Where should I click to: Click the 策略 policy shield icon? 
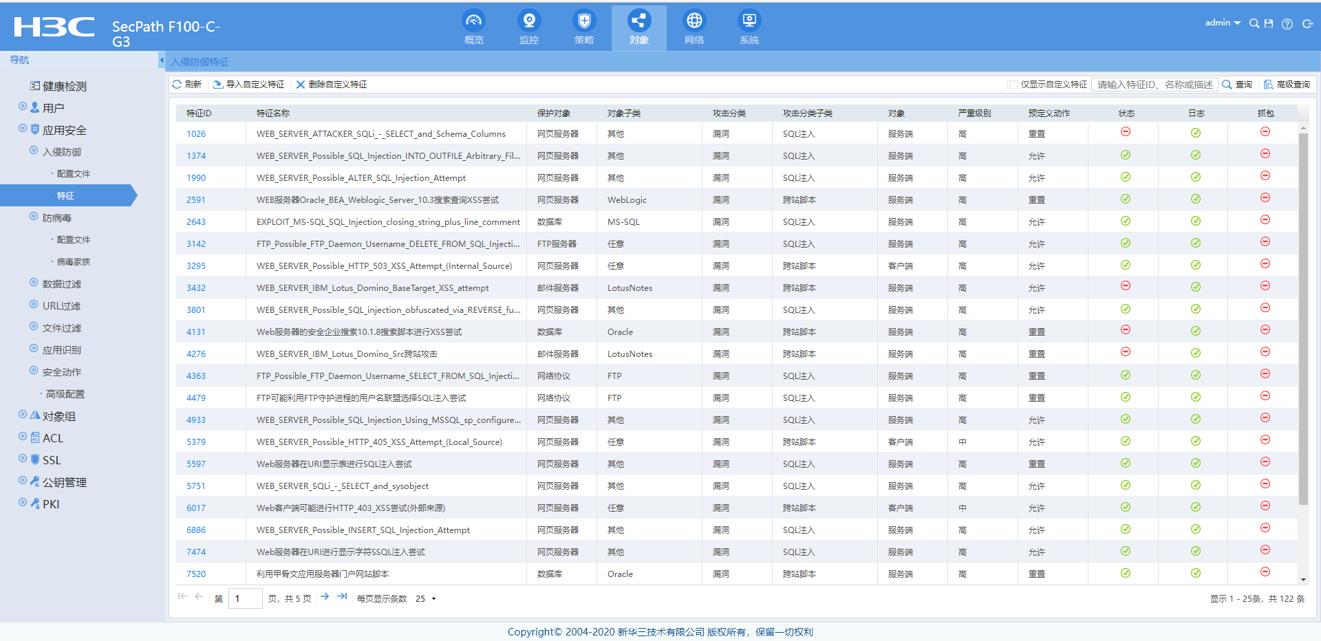coord(583,21)
